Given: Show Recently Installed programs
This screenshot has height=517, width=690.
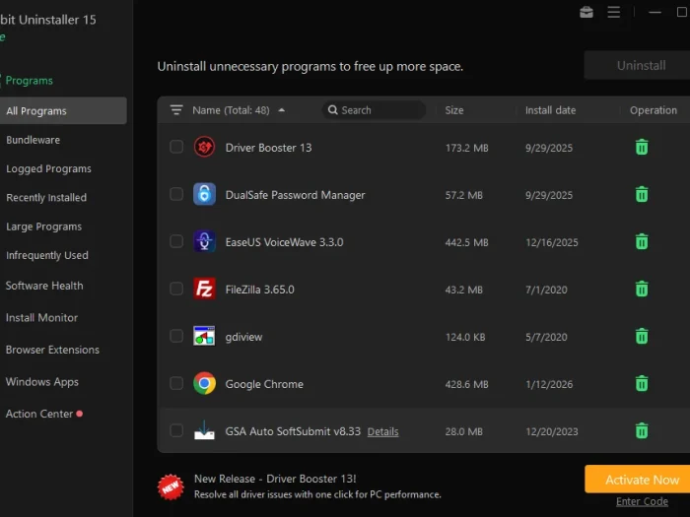Looking at the screenshot, I should (46, 197).
